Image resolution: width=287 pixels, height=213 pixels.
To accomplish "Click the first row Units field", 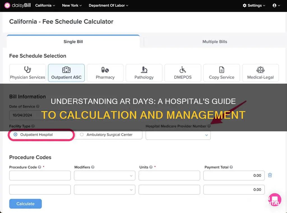I will (169, 175).
